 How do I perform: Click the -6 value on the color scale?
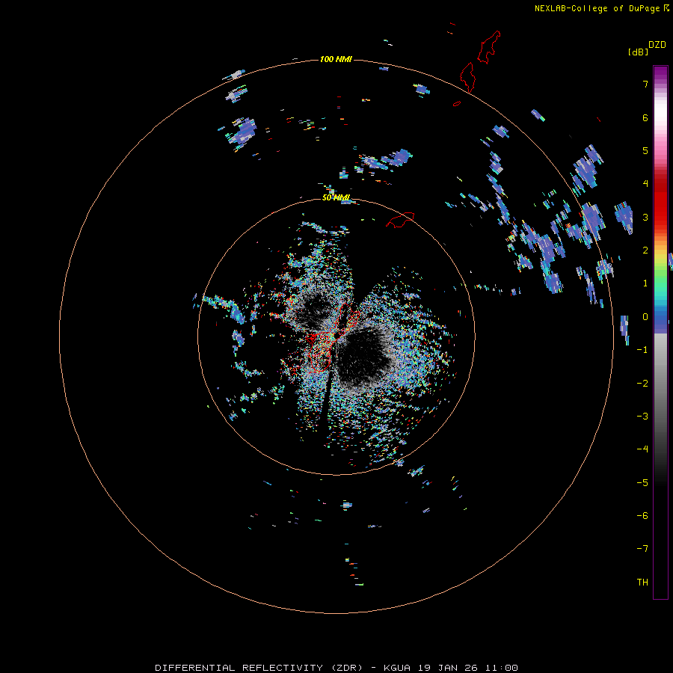642,516
